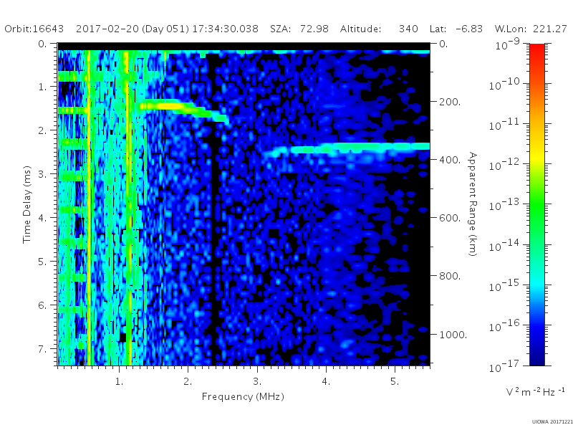This screenshot has height=430, width=573.
Task: Select the 600. Apparent Range tick label
Action: click(450, 218)
